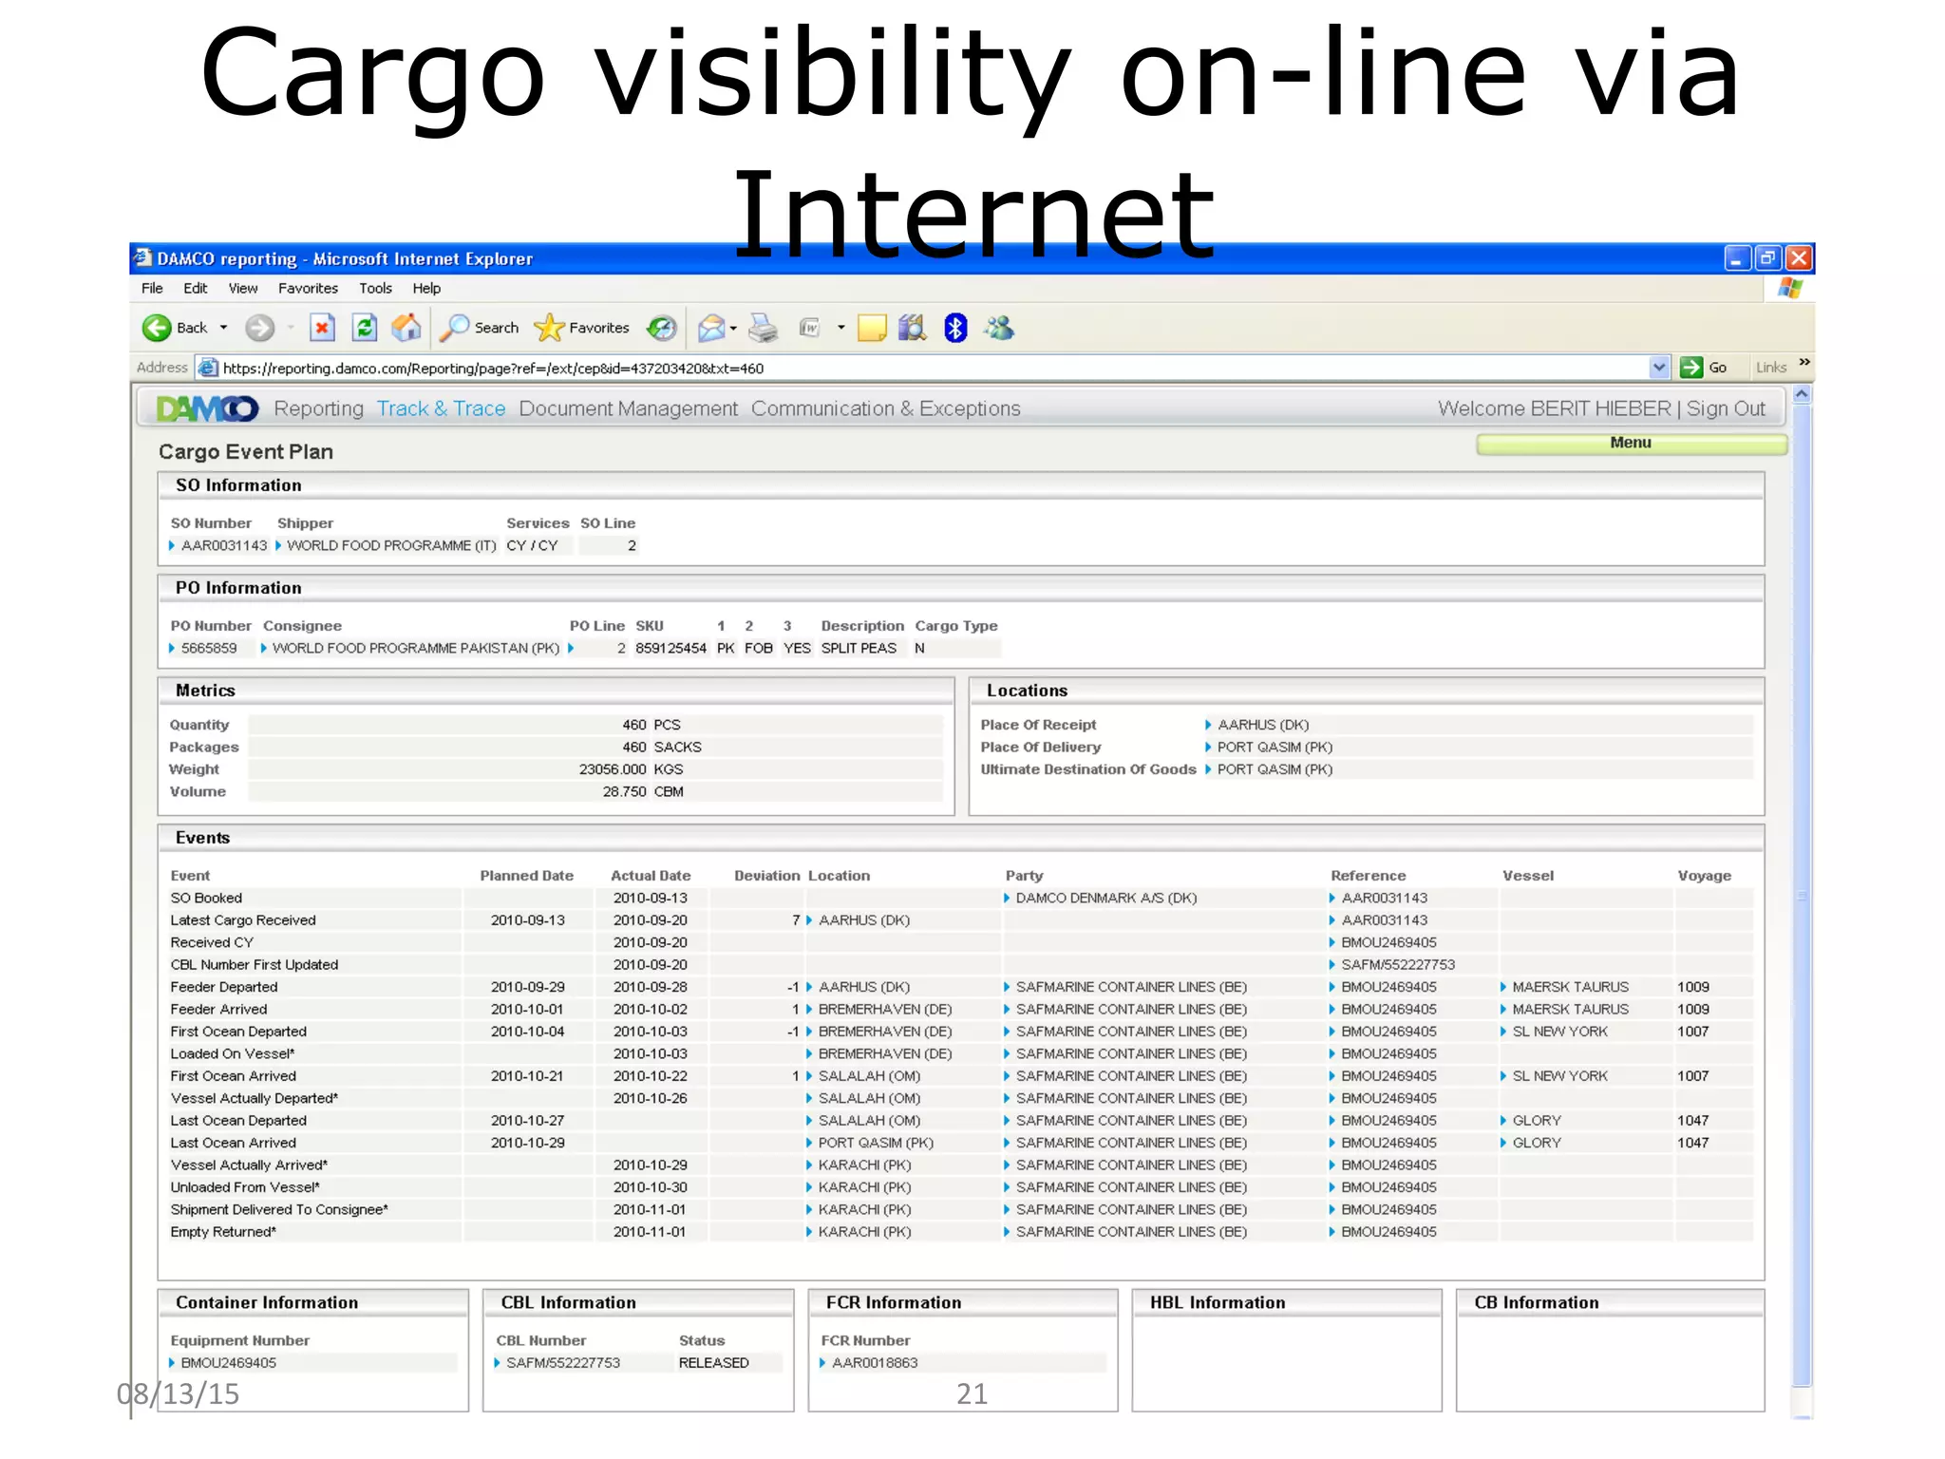This screenshot has width=1945, height=1459.
Task: Expand arrow next to WORLD FOOD PROGRAMME (IT)
Action: point(278,545)
